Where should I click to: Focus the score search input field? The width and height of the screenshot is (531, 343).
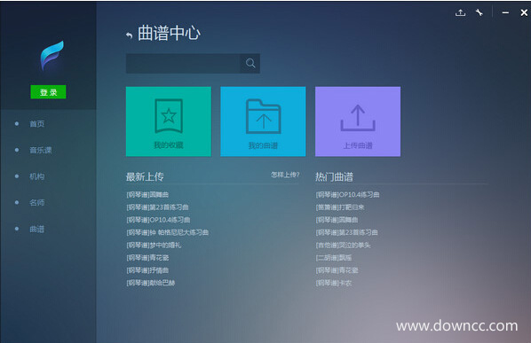pyautogui.click(x=183, y=63)
